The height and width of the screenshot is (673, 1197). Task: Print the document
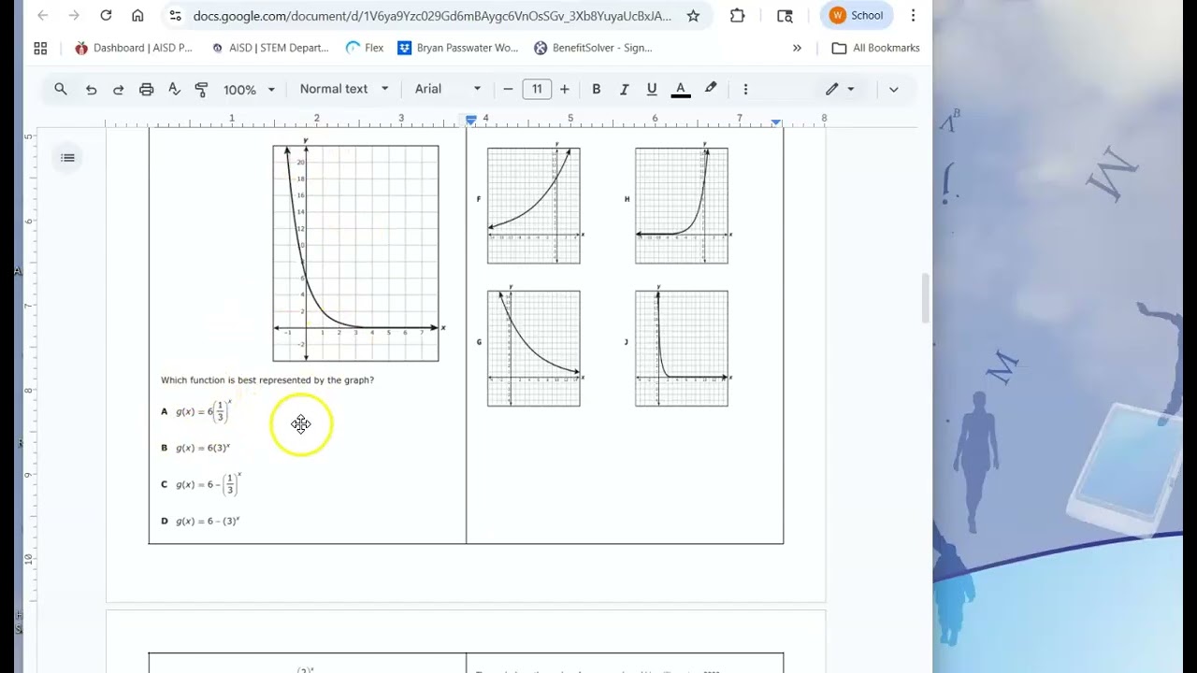146,89
